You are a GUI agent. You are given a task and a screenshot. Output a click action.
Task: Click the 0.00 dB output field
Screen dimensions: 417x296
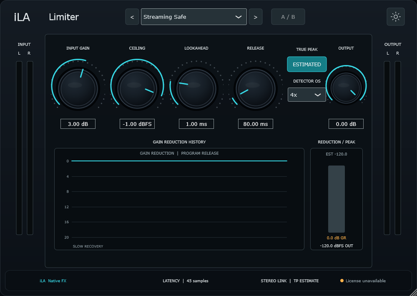[346, 124]
